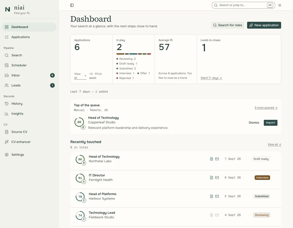This screenshot has width=293, height=228.
Task: Open the Leads page
Action: coord(29,85)
